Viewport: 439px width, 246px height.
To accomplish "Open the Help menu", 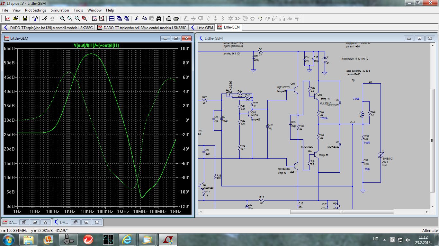I will (x=110, y=10).
